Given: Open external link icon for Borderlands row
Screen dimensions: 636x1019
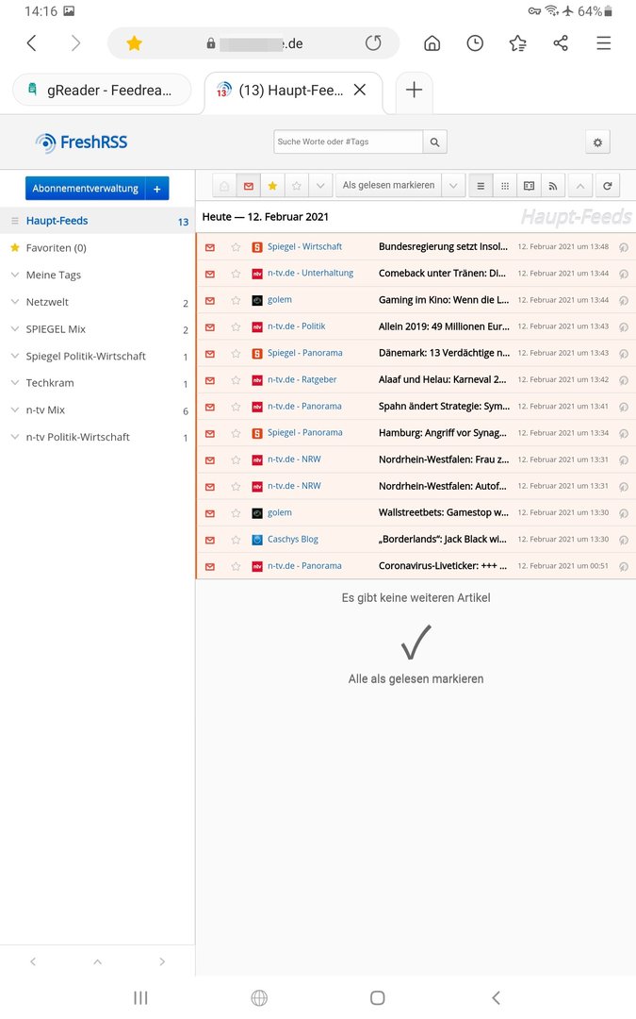Looking at the screenshot, I should point(624,540).
